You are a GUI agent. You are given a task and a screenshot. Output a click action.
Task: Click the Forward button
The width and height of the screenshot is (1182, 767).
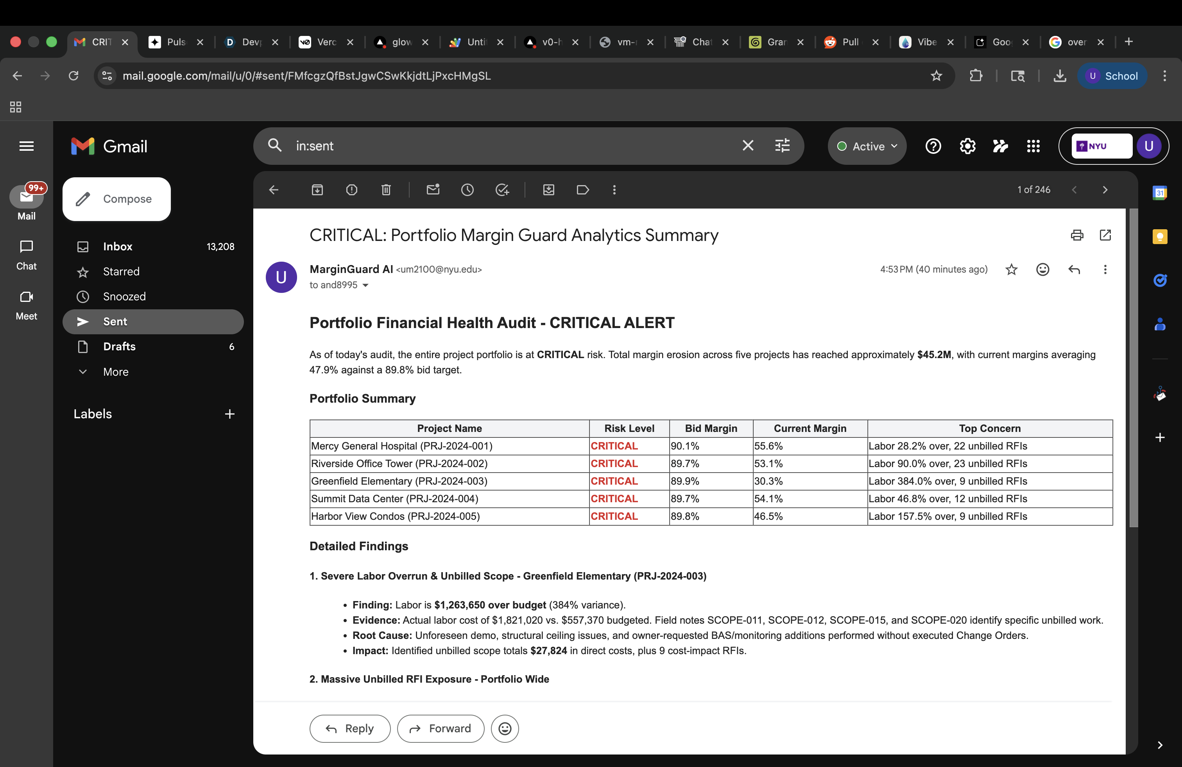click(x=440, y=728)
